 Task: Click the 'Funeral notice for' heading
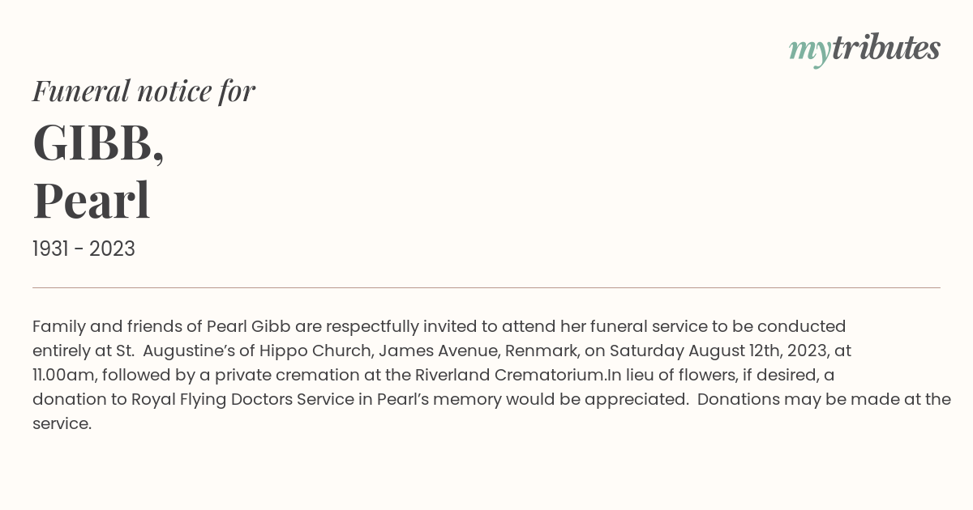[x=144, y=91]
